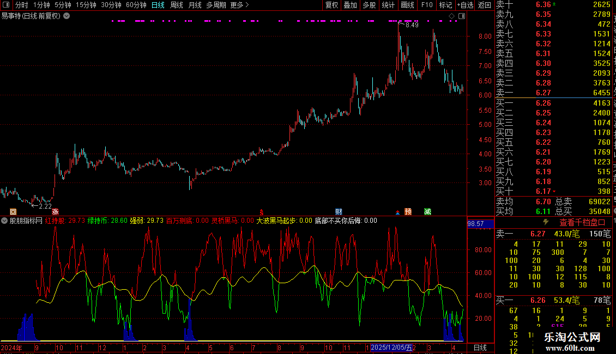Click the 减 shareholding reduction marker
The image size is (616, 354).
click(428, 211)
